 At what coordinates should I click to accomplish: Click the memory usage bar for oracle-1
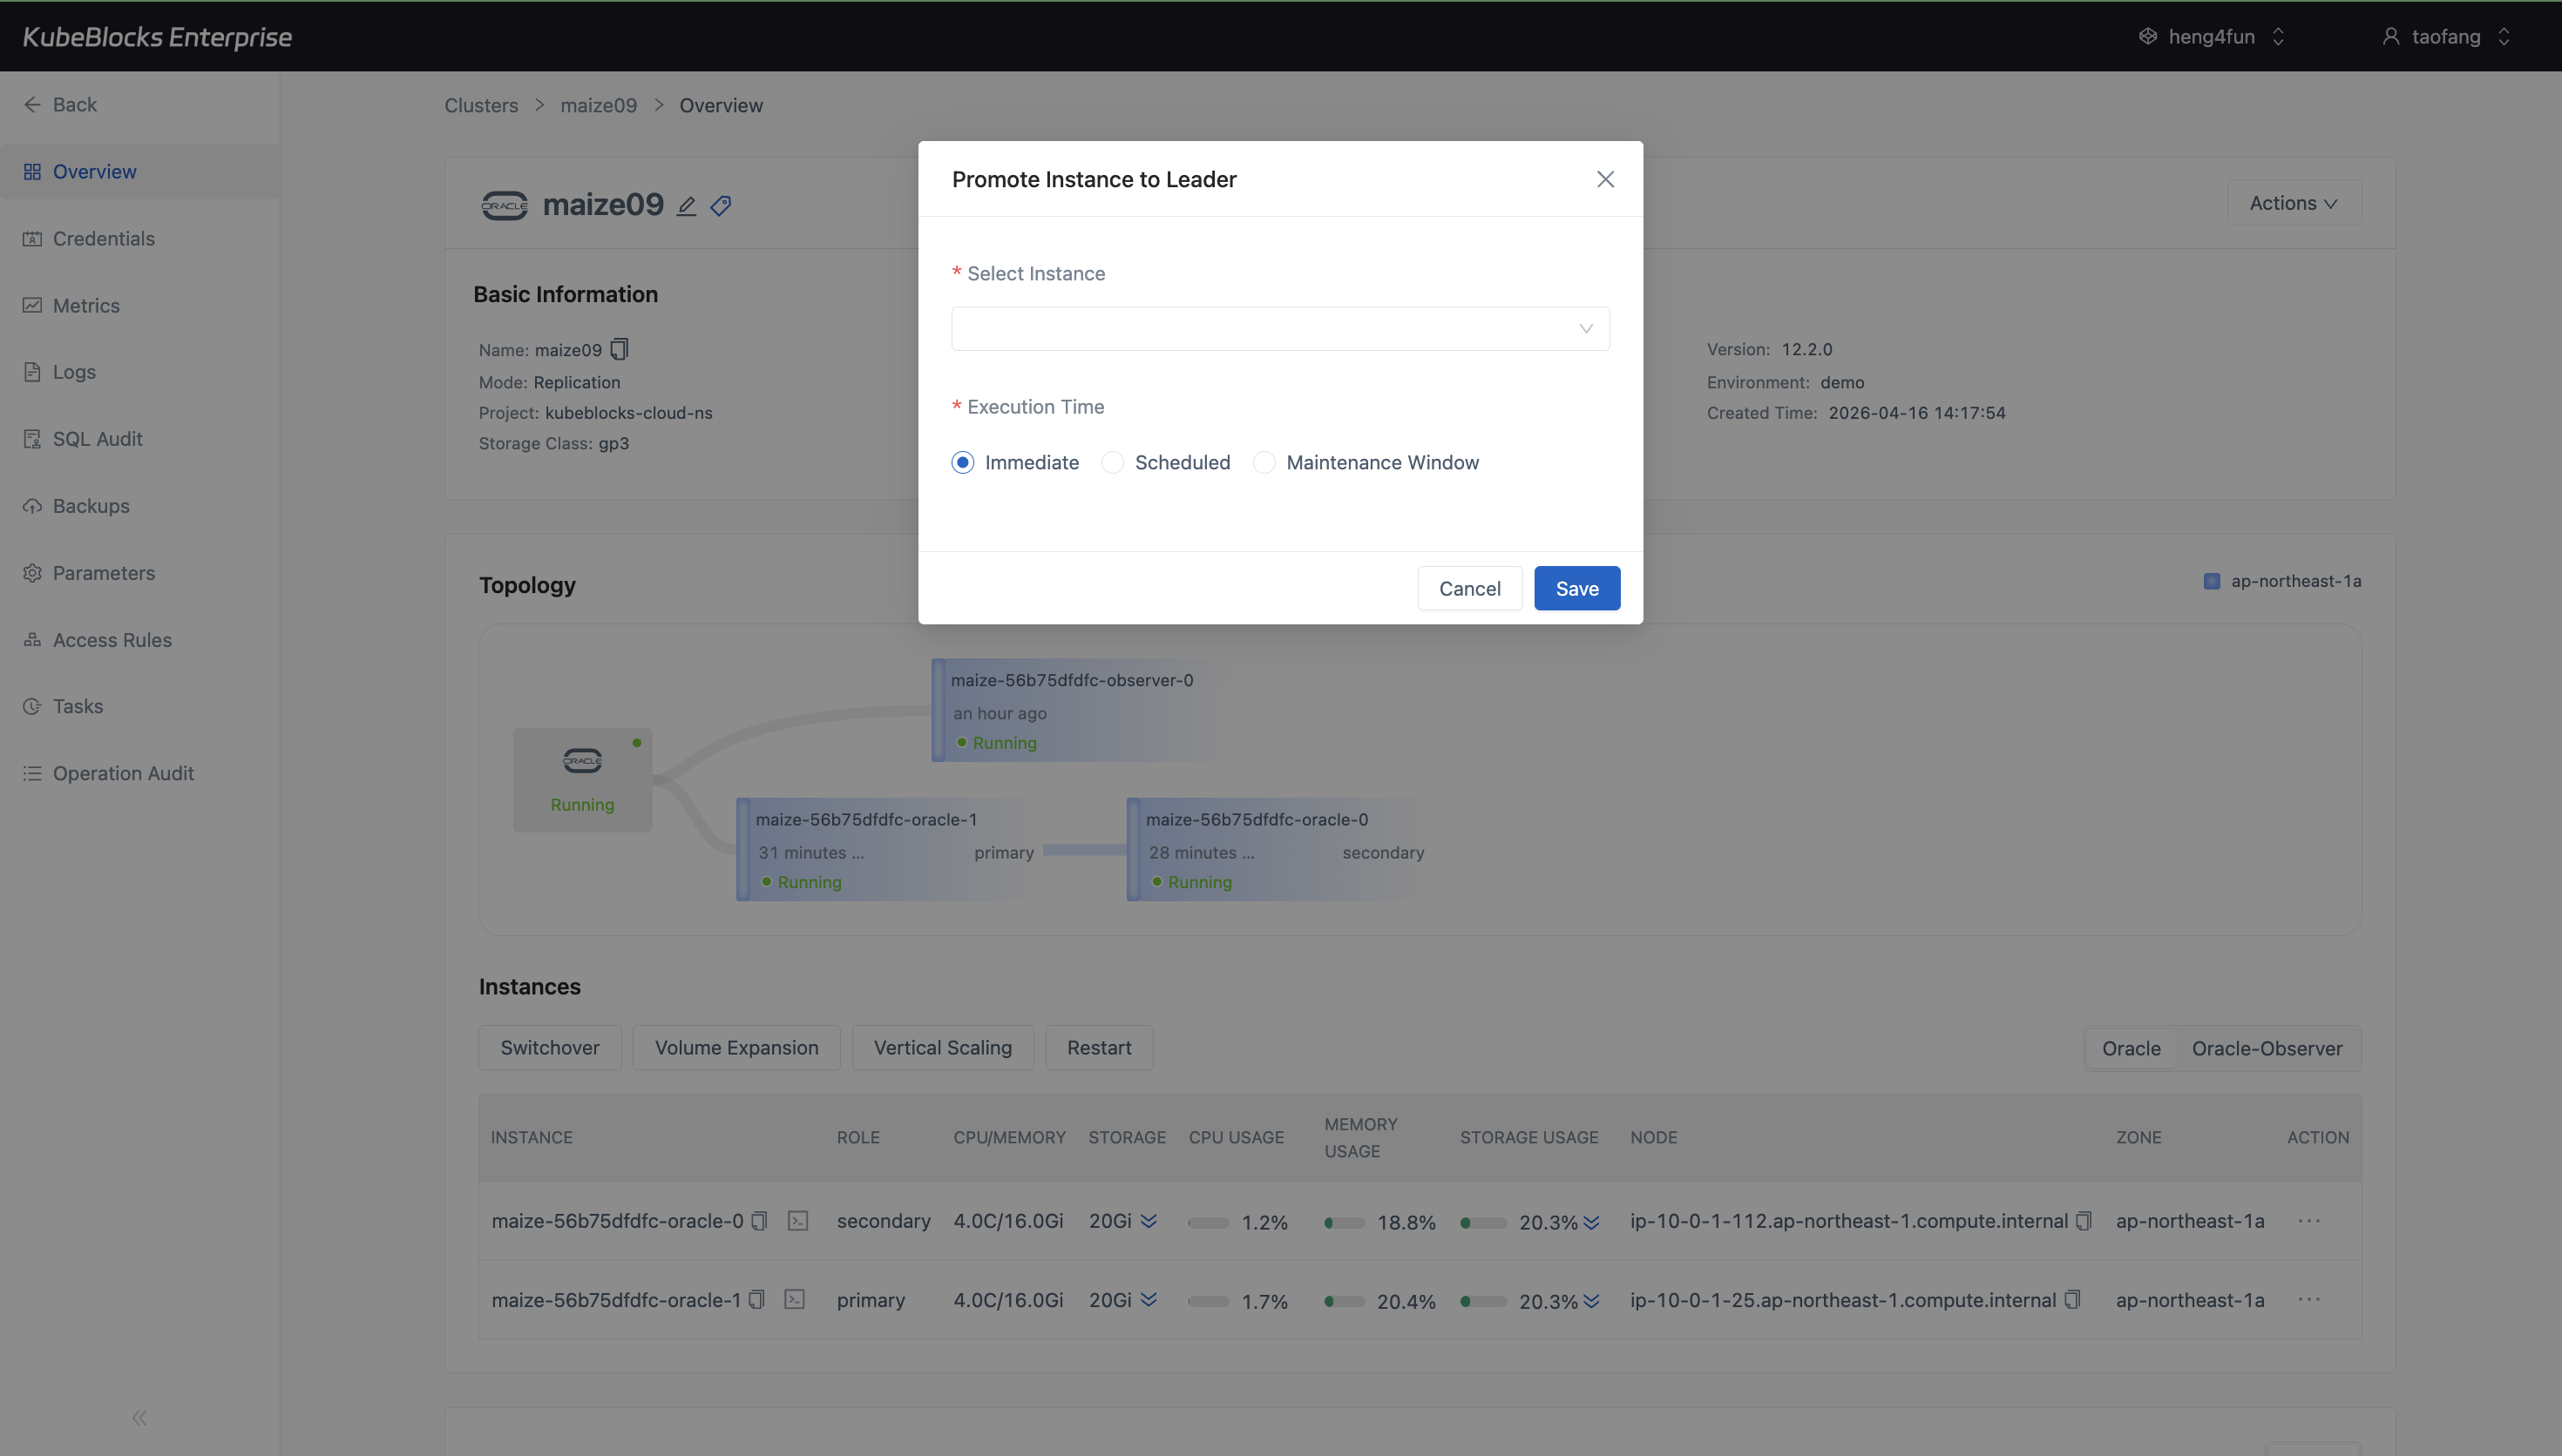coord(1345,1301)
